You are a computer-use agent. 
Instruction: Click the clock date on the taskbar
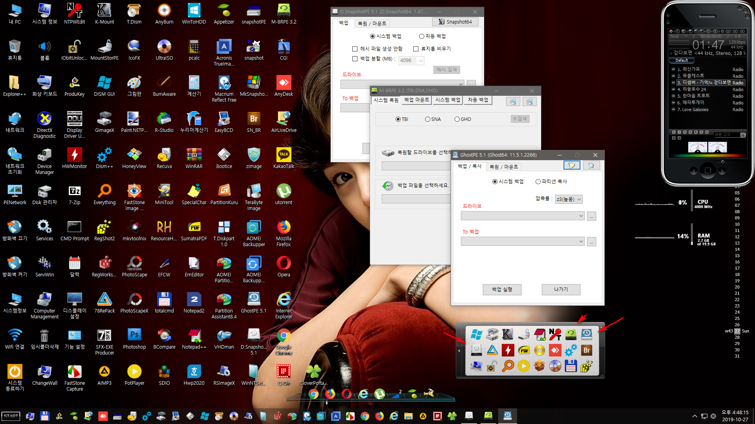coord(735,419)
